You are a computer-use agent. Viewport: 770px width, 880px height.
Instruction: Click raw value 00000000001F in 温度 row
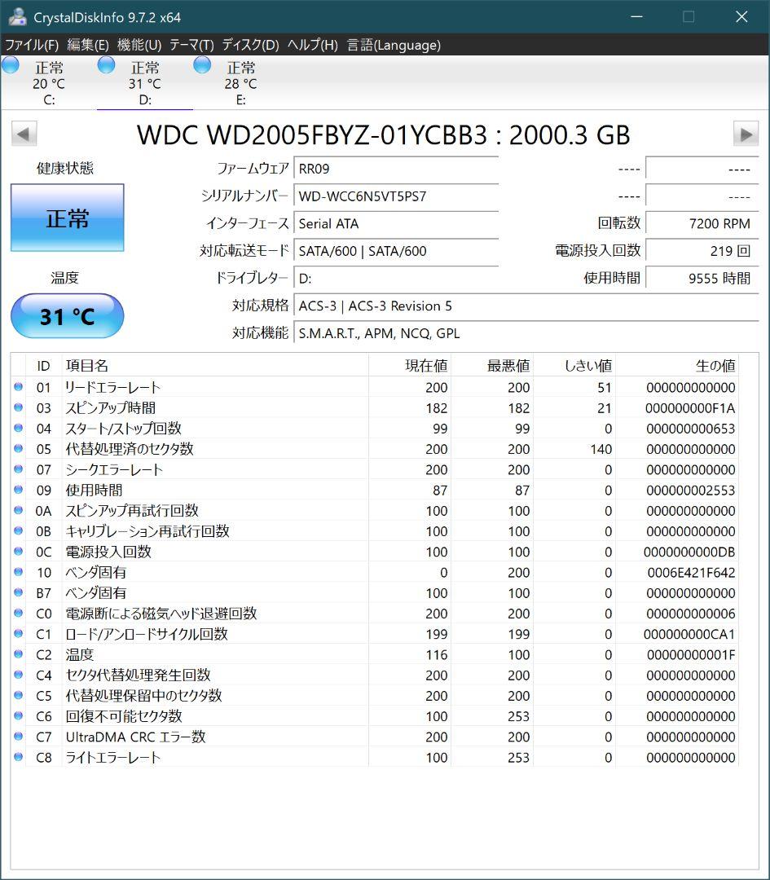click(691, 655)
